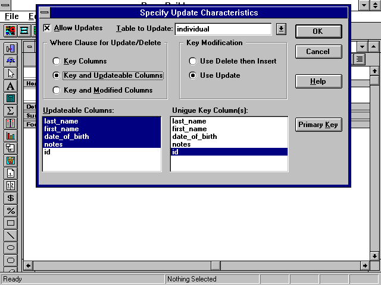Pick the diagonal line drawing tool

pos(10,236)
